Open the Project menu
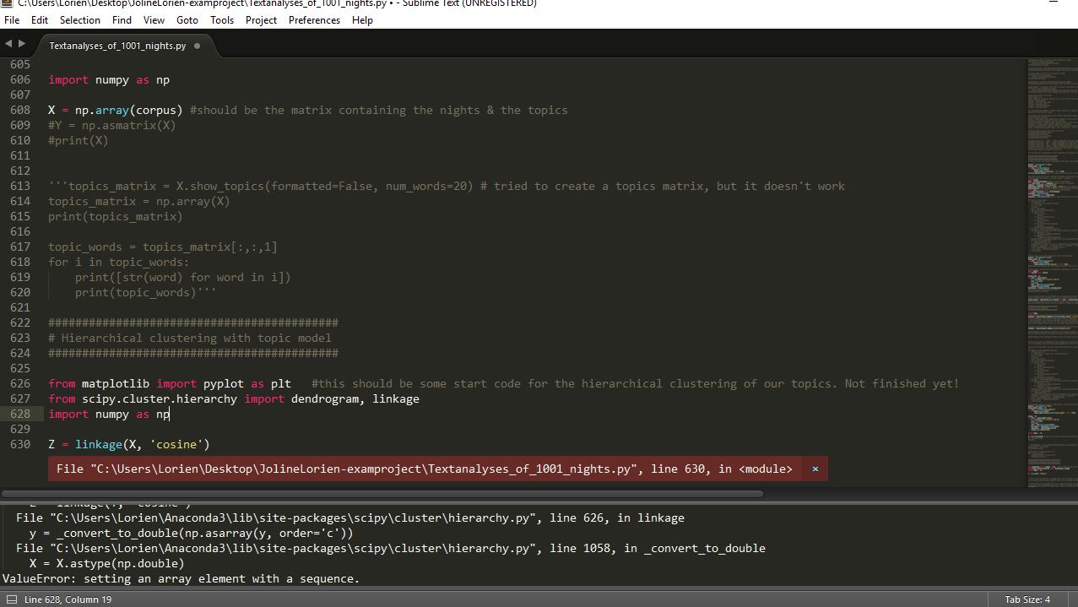 [x=260, y=19]
